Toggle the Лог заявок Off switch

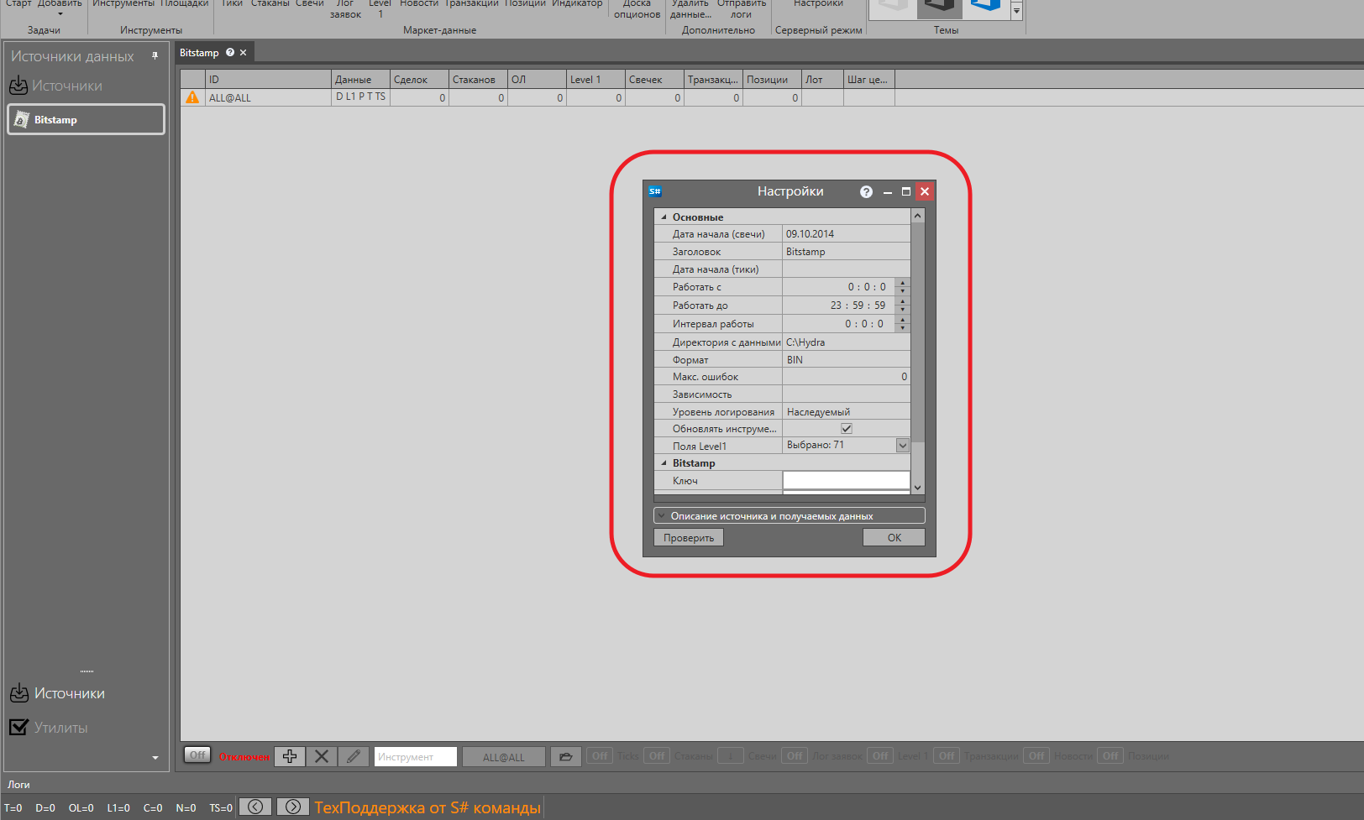pos(794,755)
